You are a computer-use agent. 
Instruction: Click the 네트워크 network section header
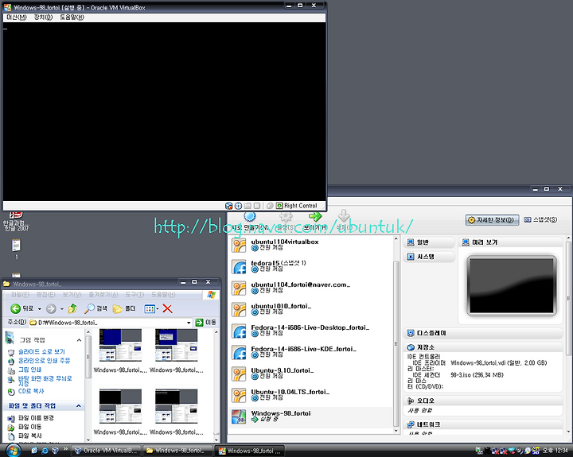[483, 424]
